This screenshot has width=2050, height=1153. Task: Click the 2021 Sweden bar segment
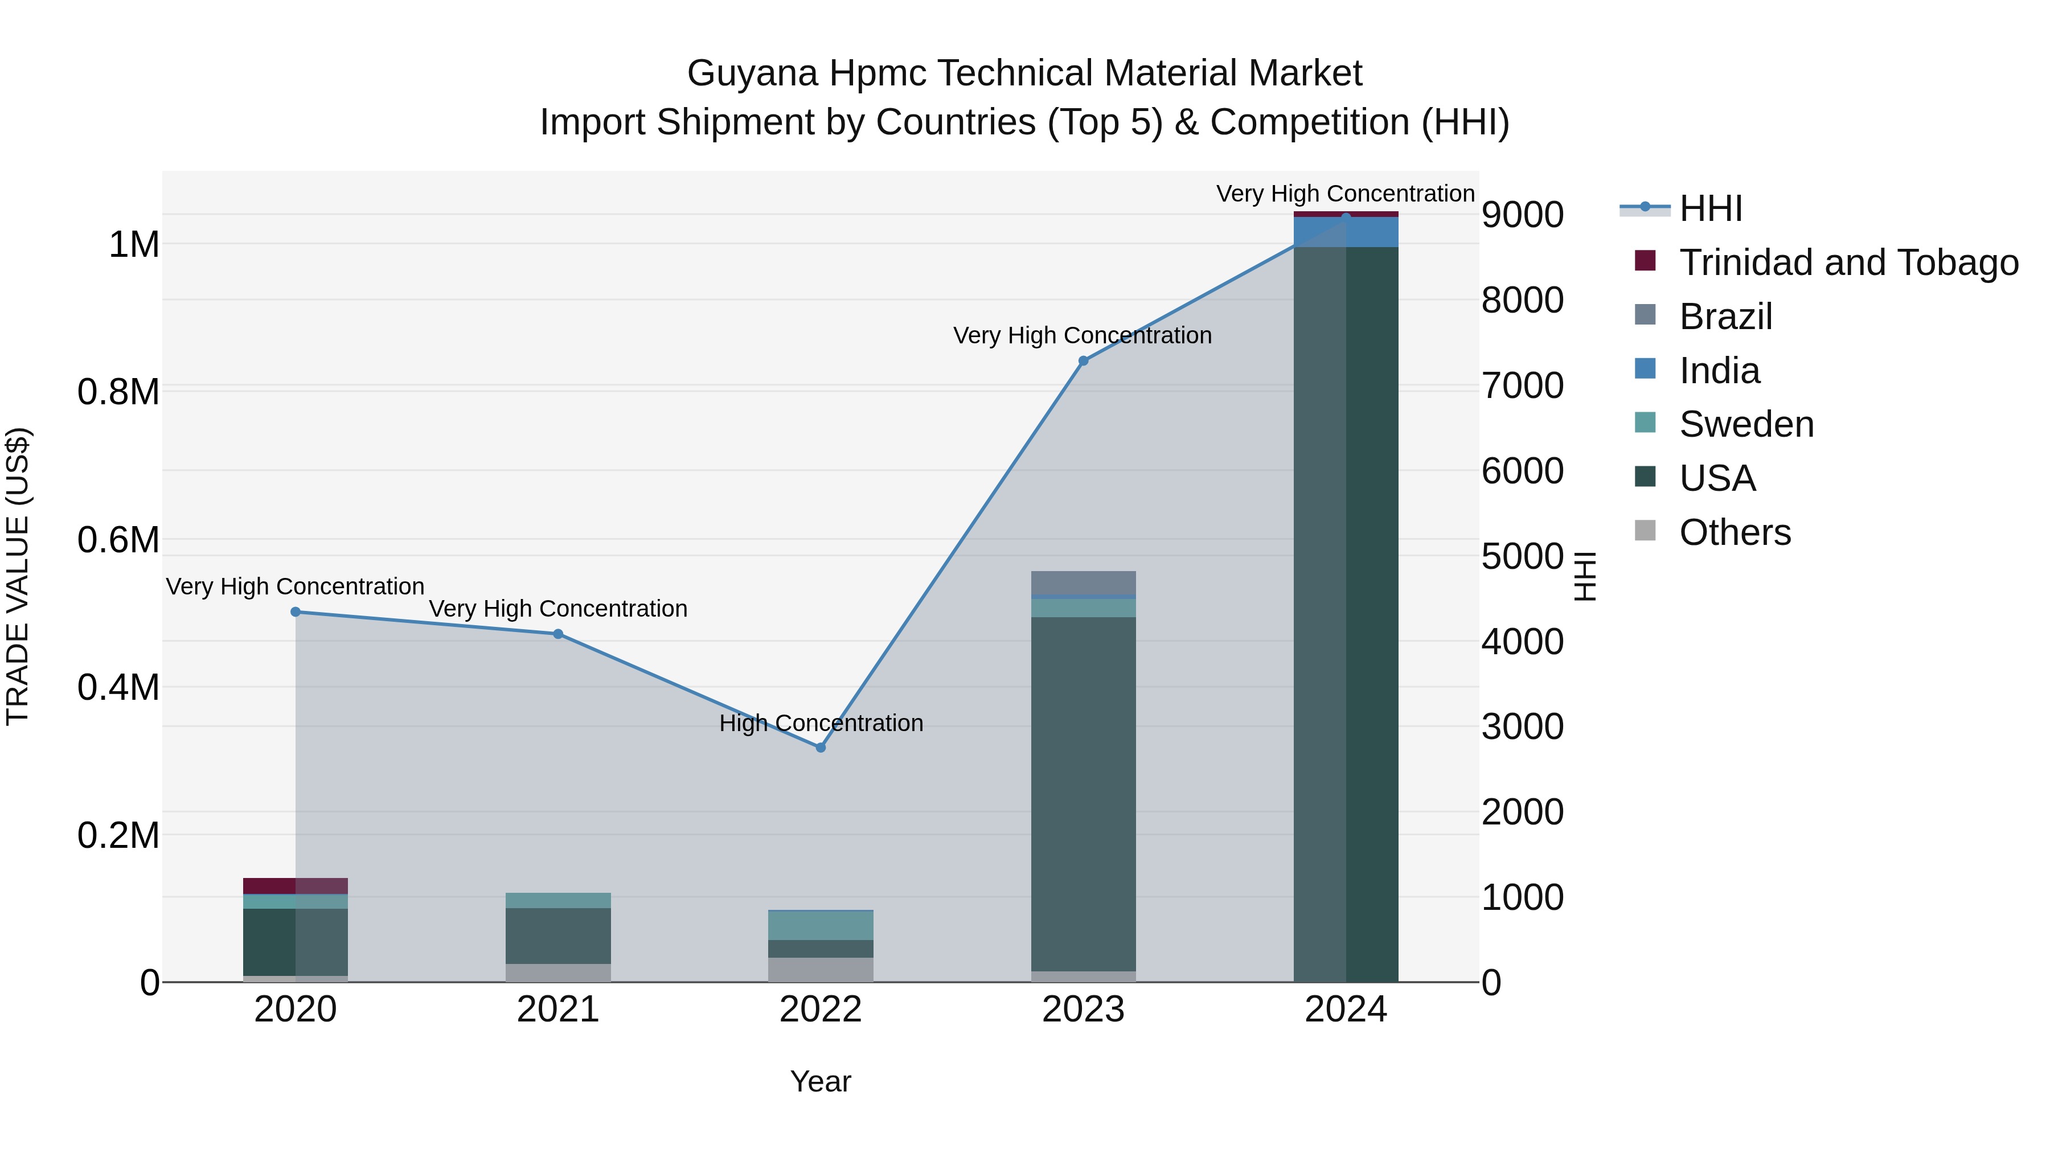(558, 901)
